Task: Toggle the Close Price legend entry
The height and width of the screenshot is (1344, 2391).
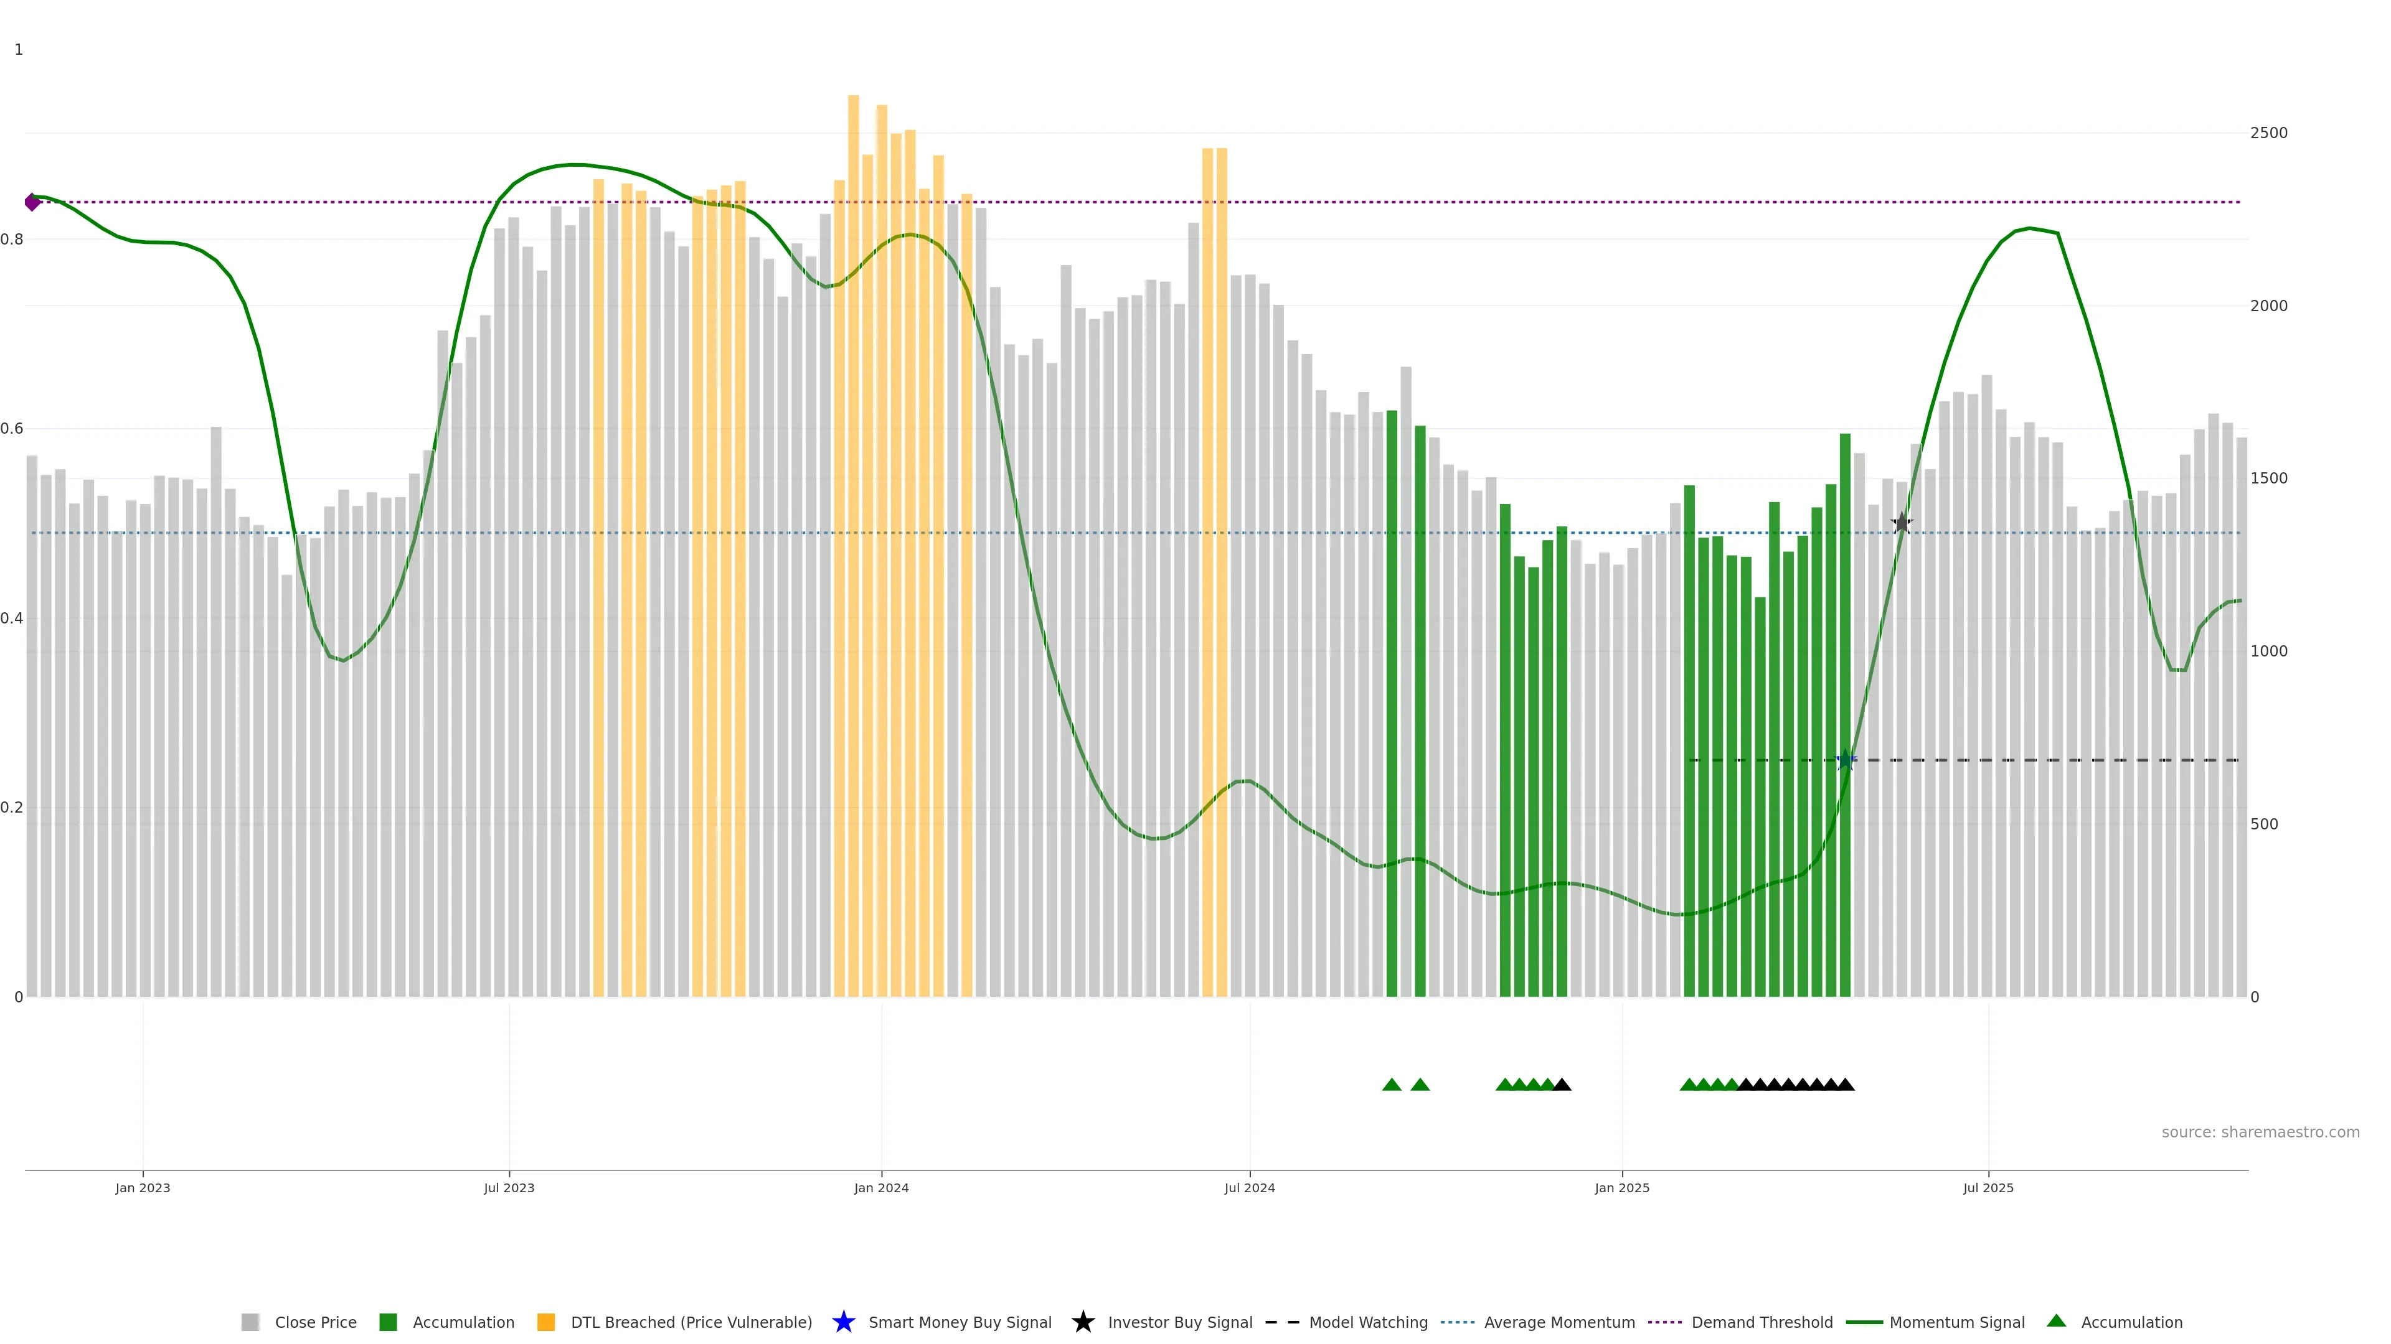Action: (x=314, y=1322)
